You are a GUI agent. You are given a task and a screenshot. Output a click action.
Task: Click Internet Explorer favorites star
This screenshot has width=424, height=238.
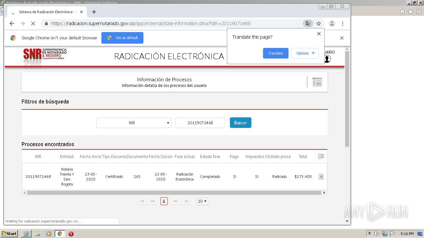[x=410, y=12]
